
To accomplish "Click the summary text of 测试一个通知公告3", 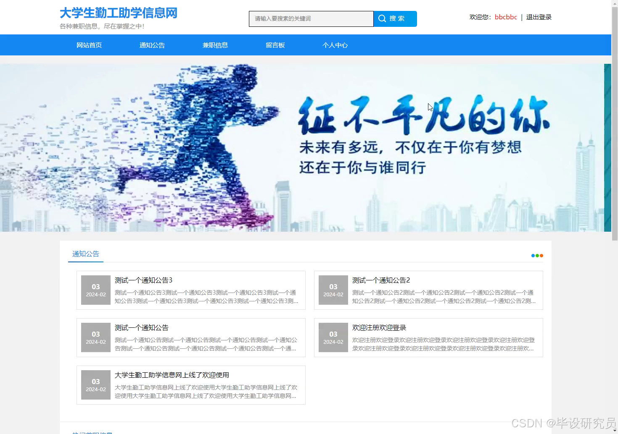I will (206, 297).
